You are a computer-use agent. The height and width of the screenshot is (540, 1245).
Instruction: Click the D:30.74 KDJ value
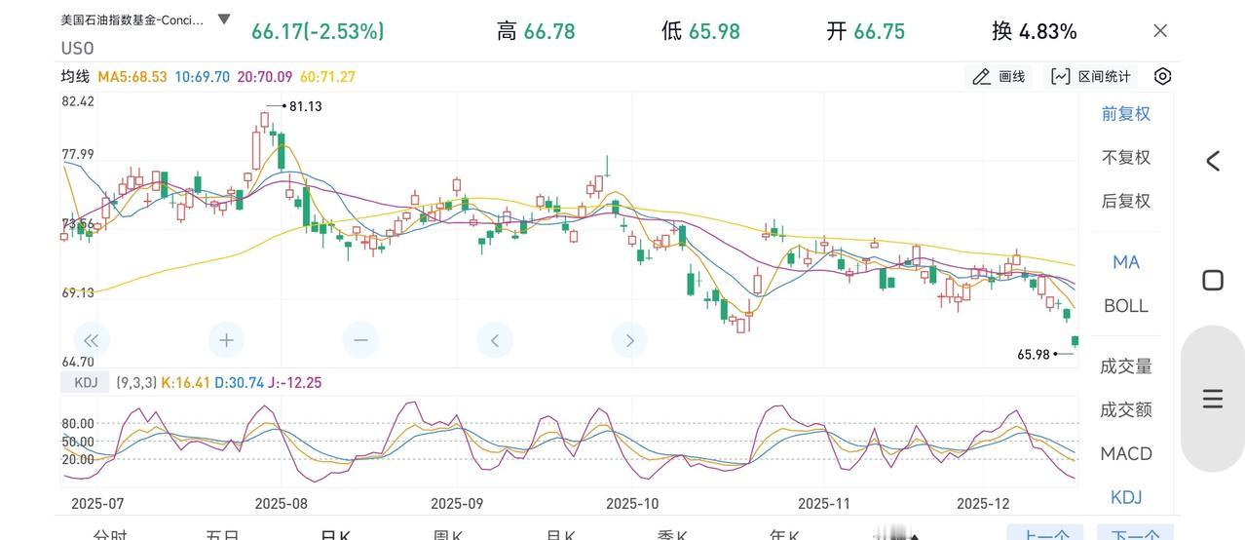[x=239, y=383]
